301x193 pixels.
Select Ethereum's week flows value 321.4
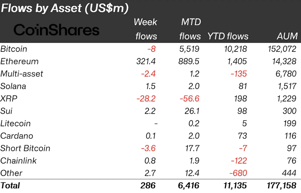coord(145,61)
